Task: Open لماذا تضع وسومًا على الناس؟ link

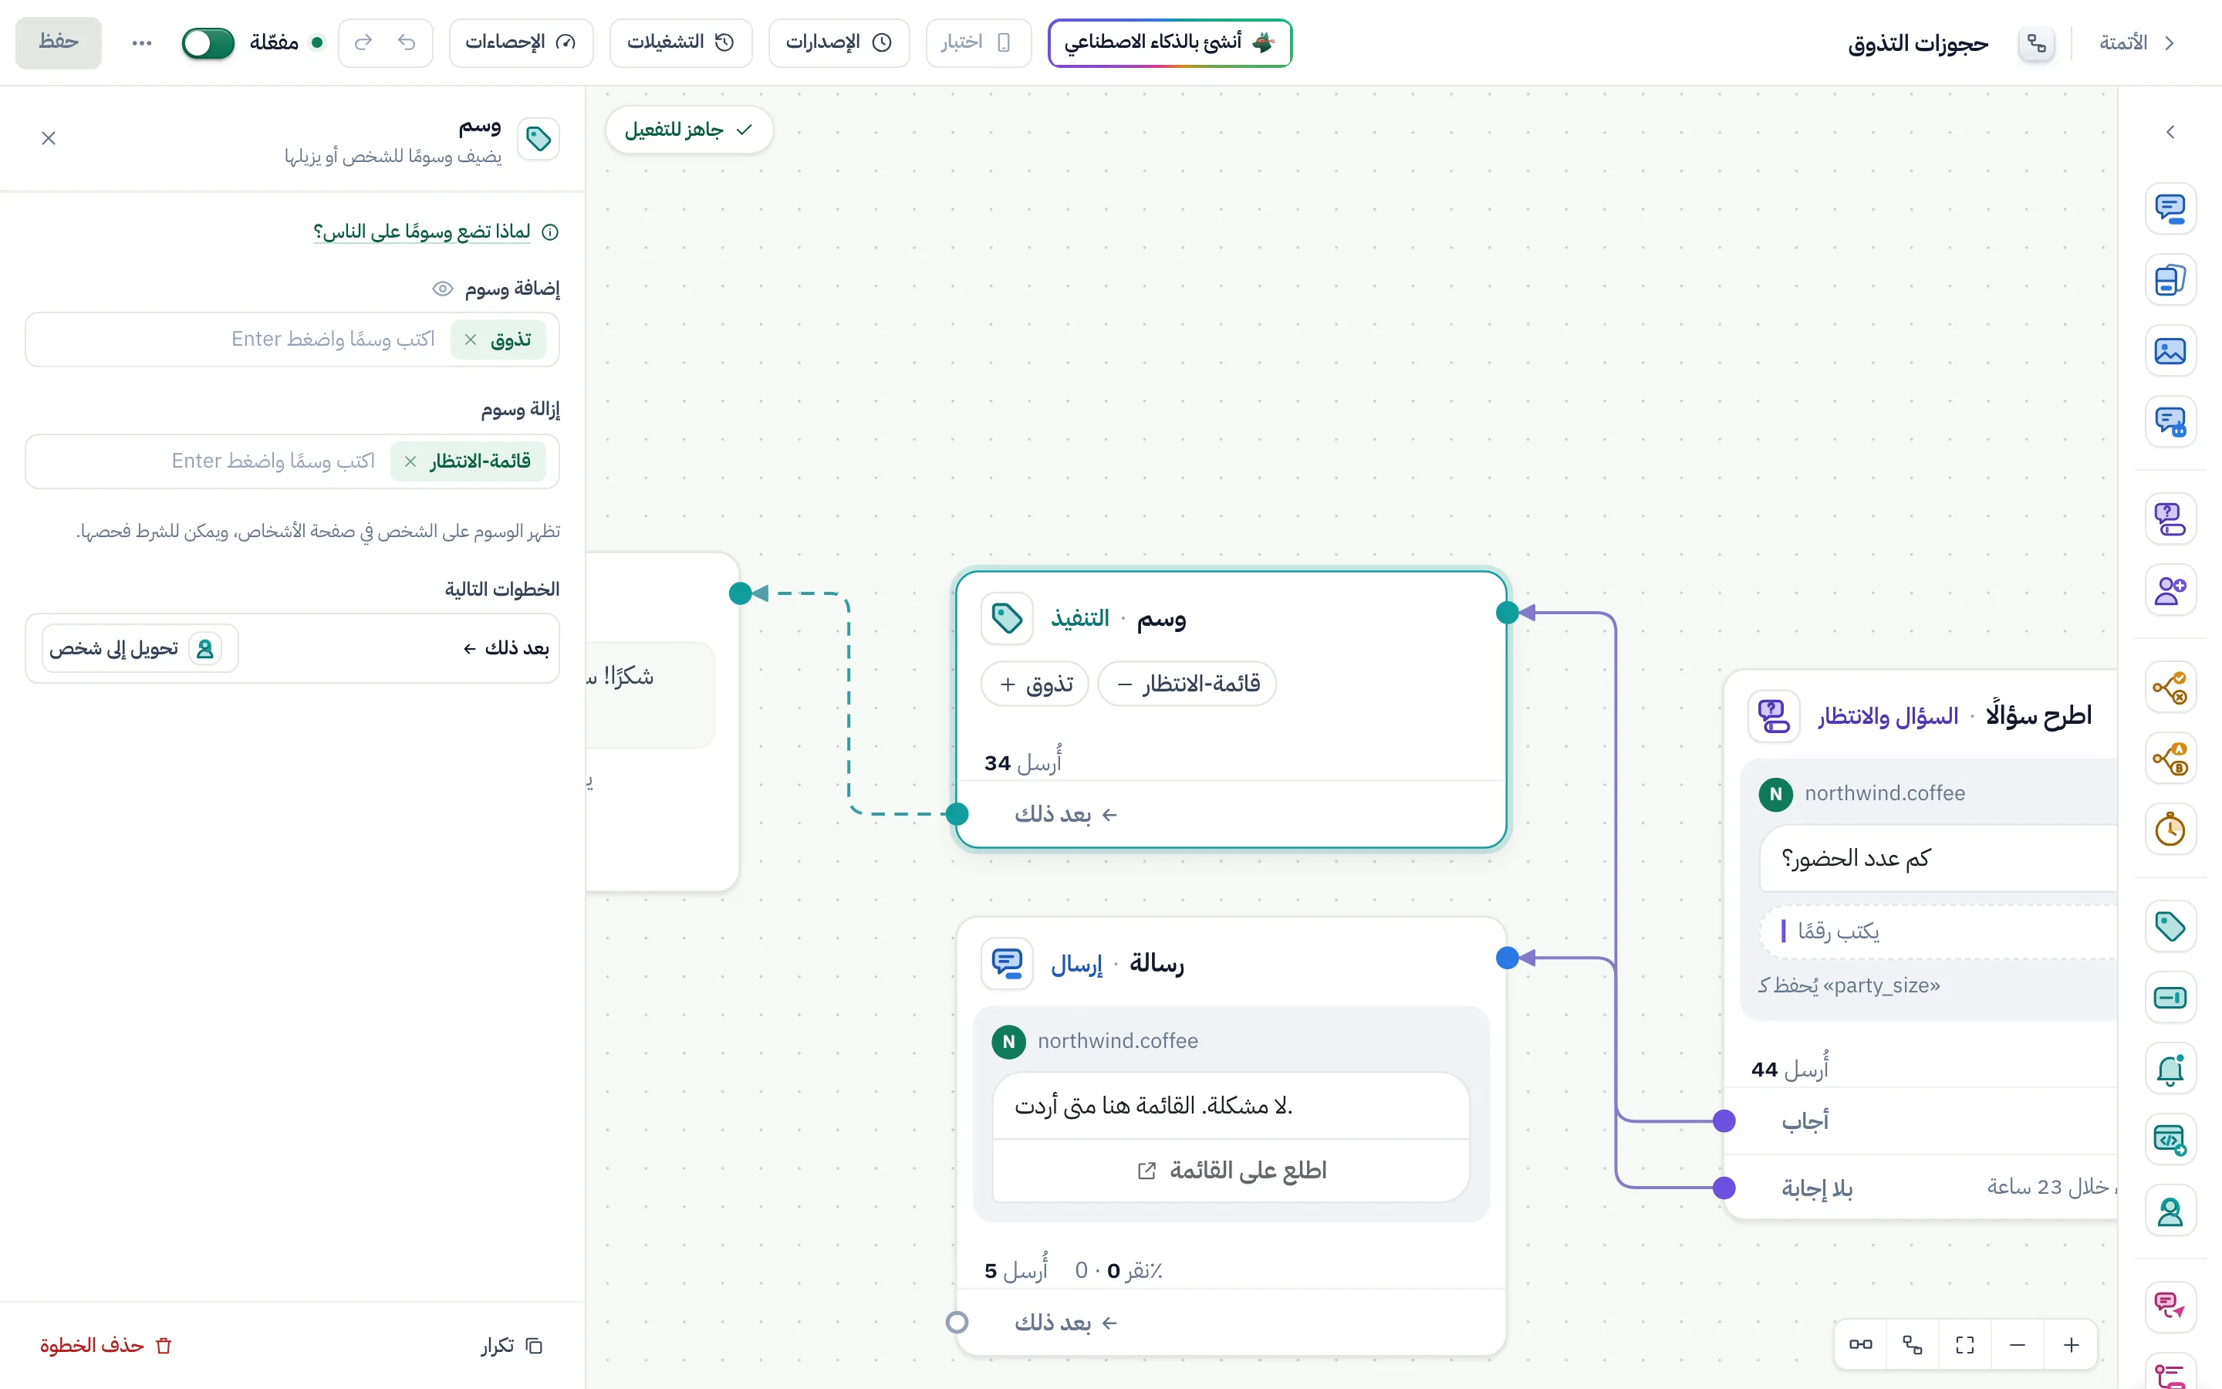Action: pyautogui.click(x=421, y=231)
